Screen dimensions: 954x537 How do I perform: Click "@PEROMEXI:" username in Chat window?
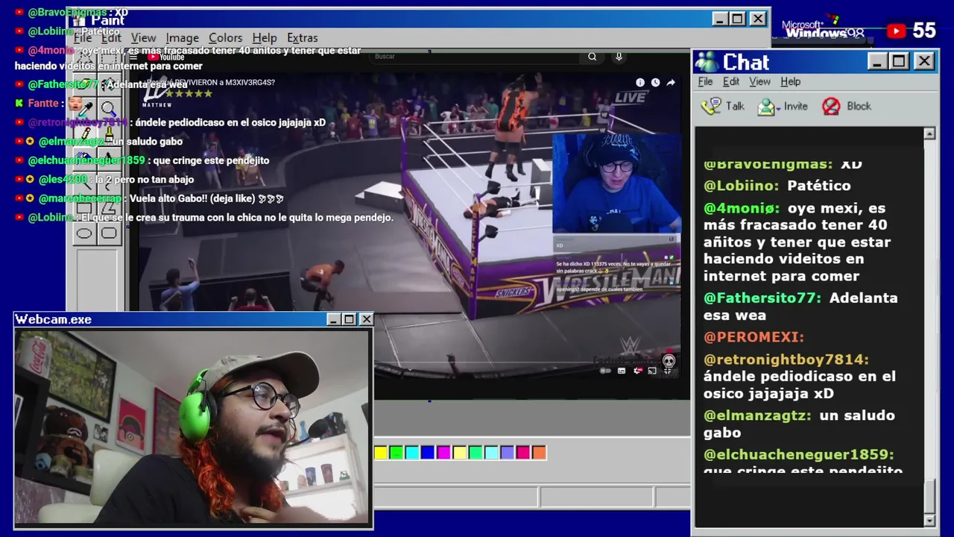pos(754,337)
